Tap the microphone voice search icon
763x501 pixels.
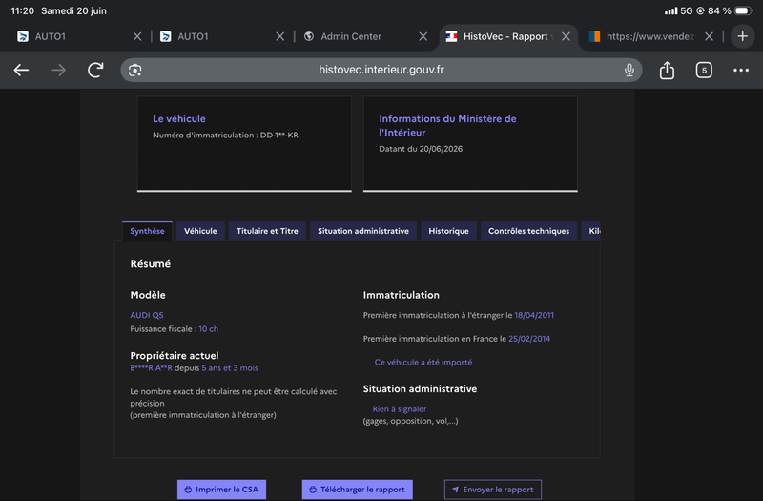pyautogui.click(x=629, y=70)
